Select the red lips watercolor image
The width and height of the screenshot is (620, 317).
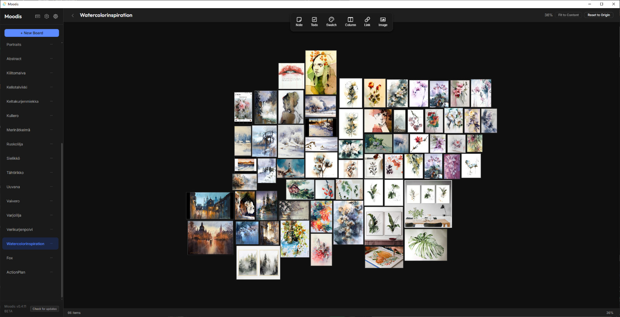[x=291, y=76]
